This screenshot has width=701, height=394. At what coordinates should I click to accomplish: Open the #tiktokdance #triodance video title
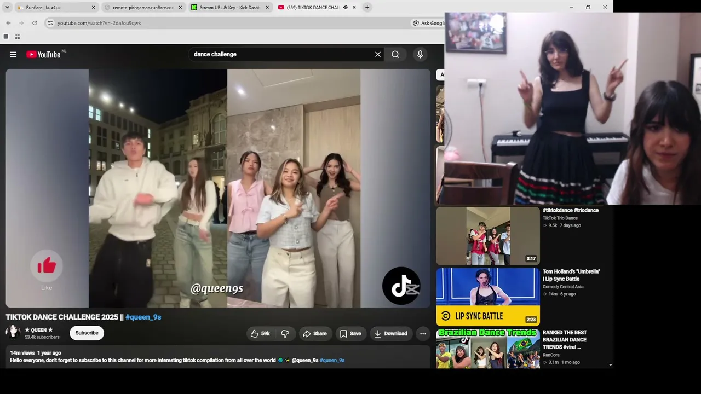pyautogui.click(x=571, y=210)
